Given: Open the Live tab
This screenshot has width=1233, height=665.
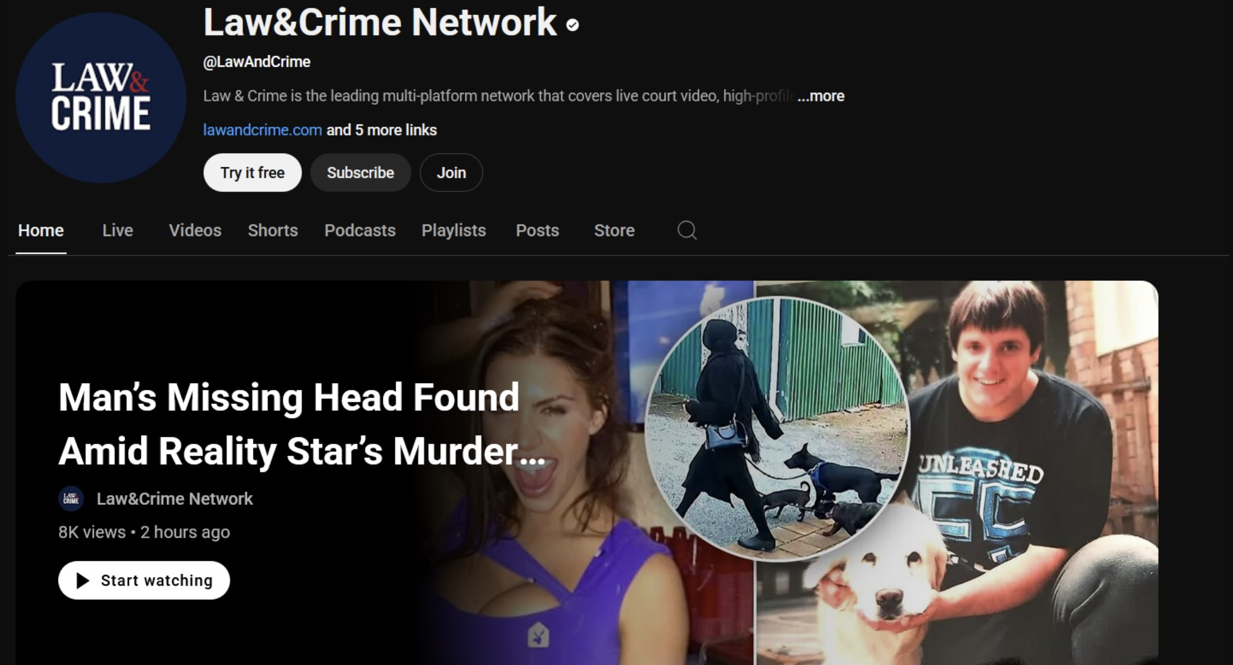Looking at the screenshot, I should coord(118,230).
